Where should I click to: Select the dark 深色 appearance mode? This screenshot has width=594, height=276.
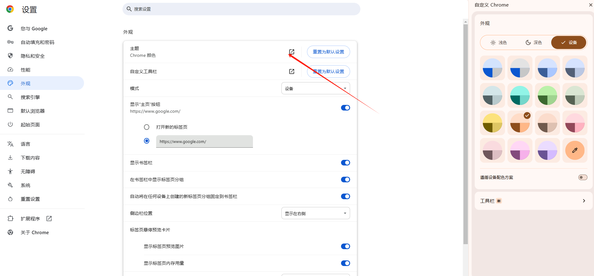[533, 42]
